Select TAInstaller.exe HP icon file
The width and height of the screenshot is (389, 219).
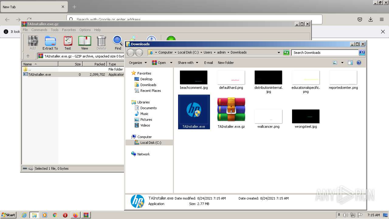194,112
